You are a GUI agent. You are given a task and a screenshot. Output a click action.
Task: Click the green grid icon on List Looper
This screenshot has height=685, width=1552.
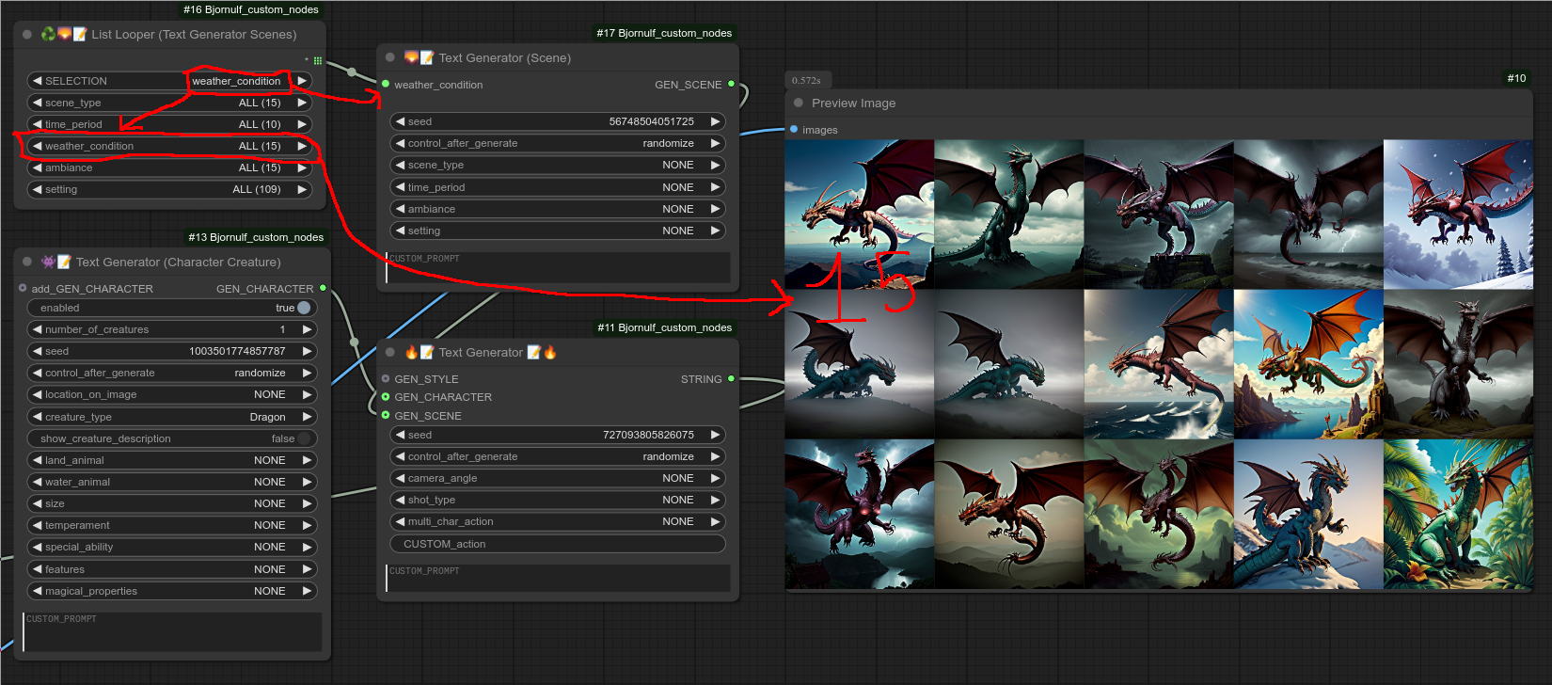(317, 60)
